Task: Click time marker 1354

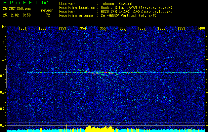Action: coord(82,28)
